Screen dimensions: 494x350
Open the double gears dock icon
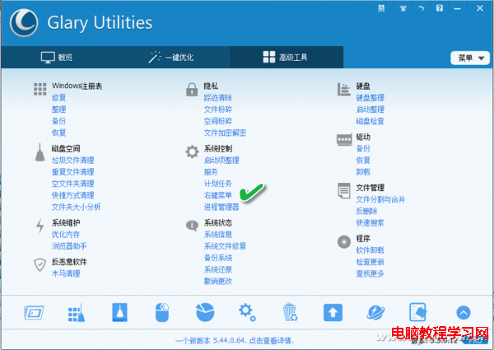click(x=247, y=312)
